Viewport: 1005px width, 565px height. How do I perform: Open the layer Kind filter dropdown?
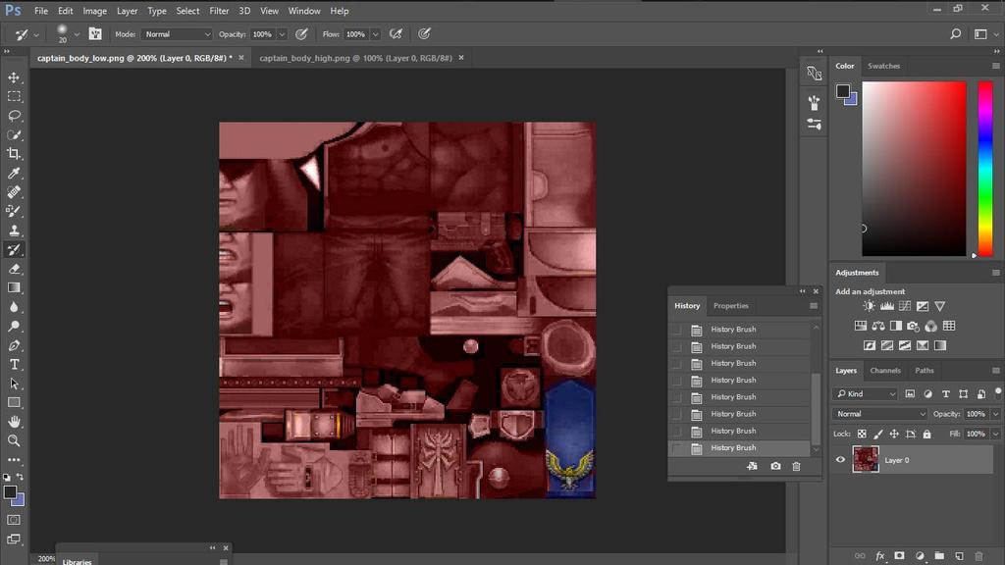click(866, 394)
